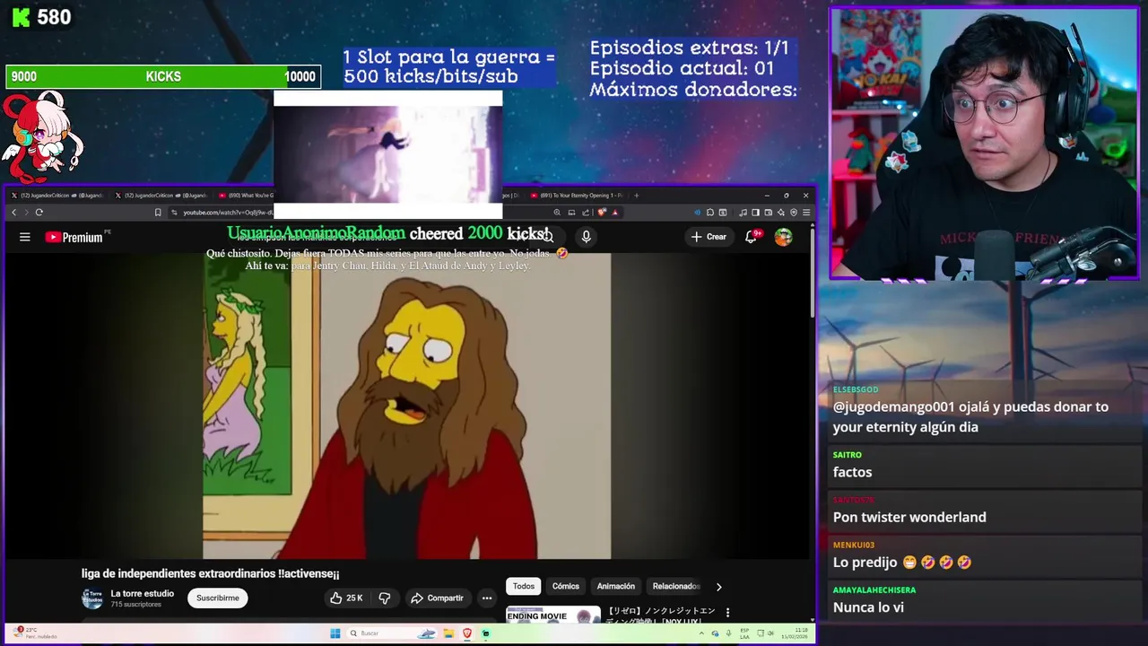Open more actions three-dot menu under video
The width and height of the screenshot is (1148, 646).
487,598
